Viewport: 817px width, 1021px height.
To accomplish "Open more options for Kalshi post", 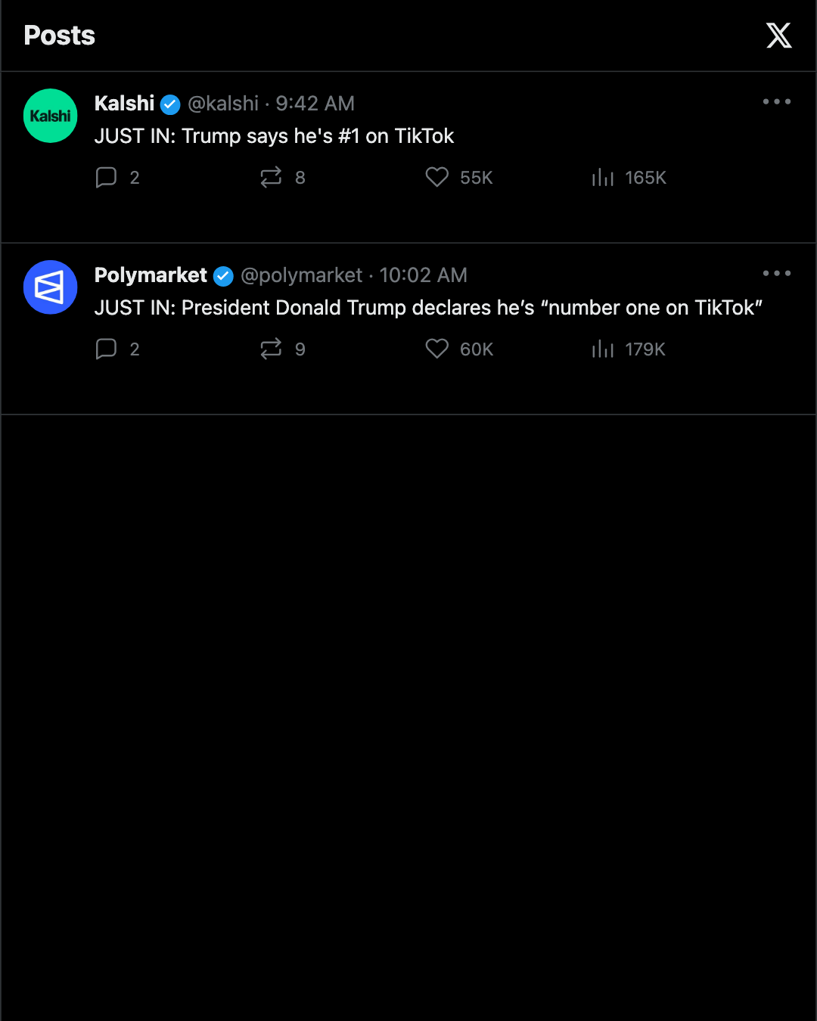I will pos(777,101).
